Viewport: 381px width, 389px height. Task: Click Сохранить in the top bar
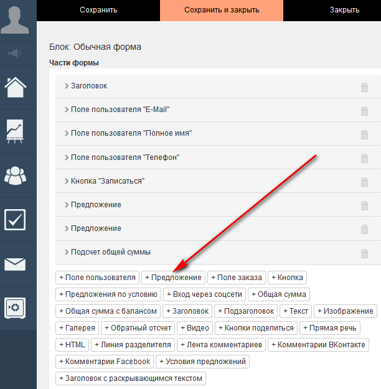pyautogui.click(x=98, y=10)
